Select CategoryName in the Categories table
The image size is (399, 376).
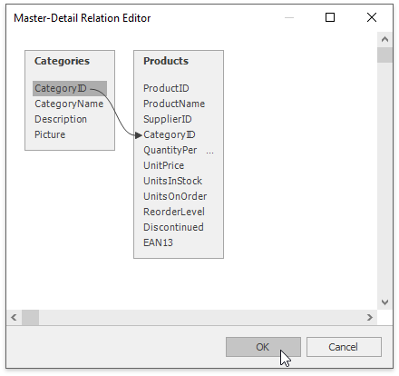coord(69,104)
